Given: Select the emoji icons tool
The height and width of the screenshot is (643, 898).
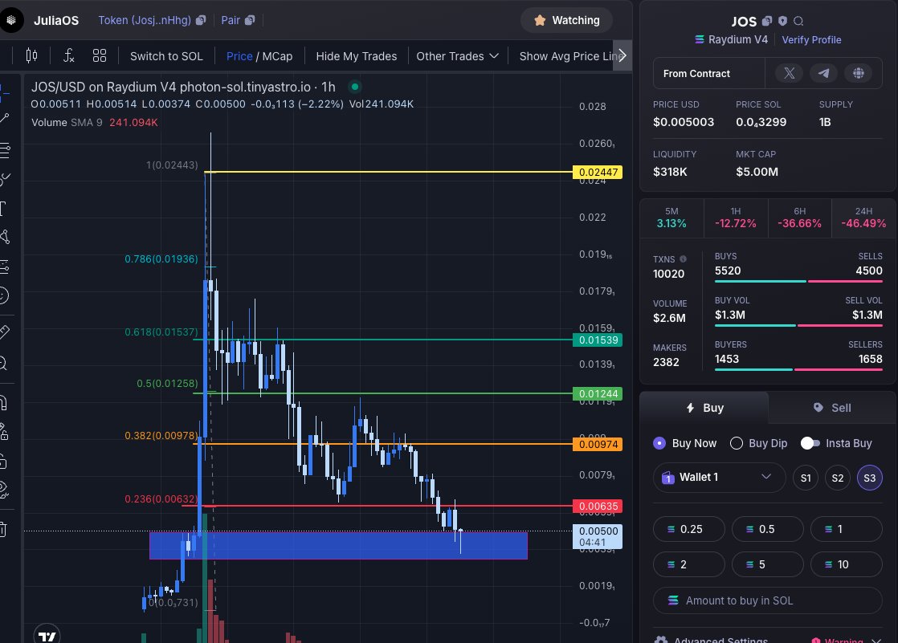Looking at the screenshot, I should [3, 295].
